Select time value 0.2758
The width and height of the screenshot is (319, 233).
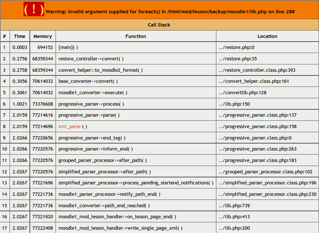pyautogui.click(x=20, y=70)
